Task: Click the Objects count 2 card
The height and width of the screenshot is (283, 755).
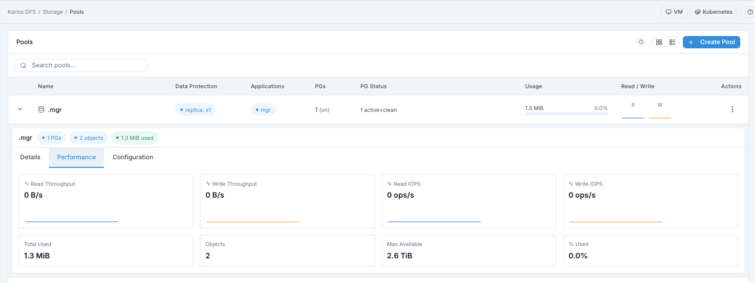Action: coord(287,251)
